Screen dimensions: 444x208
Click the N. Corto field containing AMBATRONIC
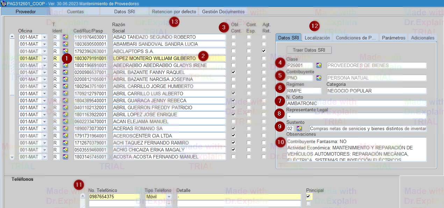click(x=356, y=103)
